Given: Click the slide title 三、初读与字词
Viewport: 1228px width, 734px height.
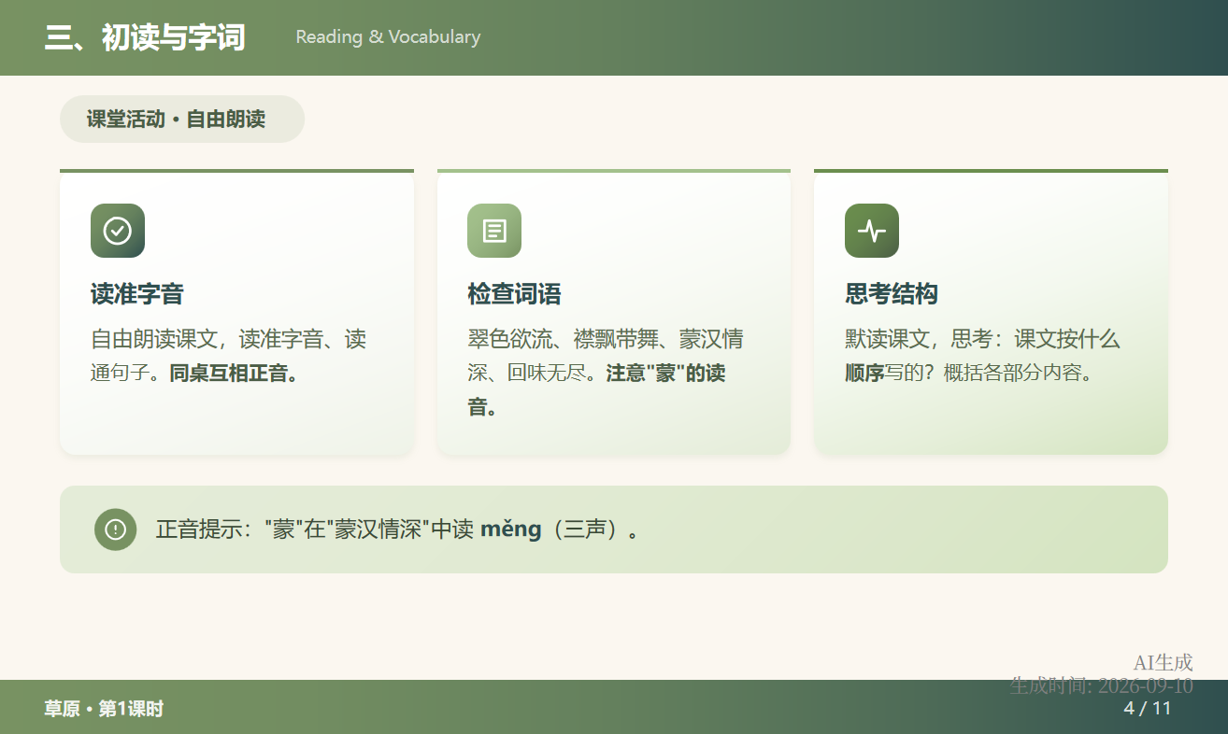Looking at the screenshot, I should click(145, 37).
